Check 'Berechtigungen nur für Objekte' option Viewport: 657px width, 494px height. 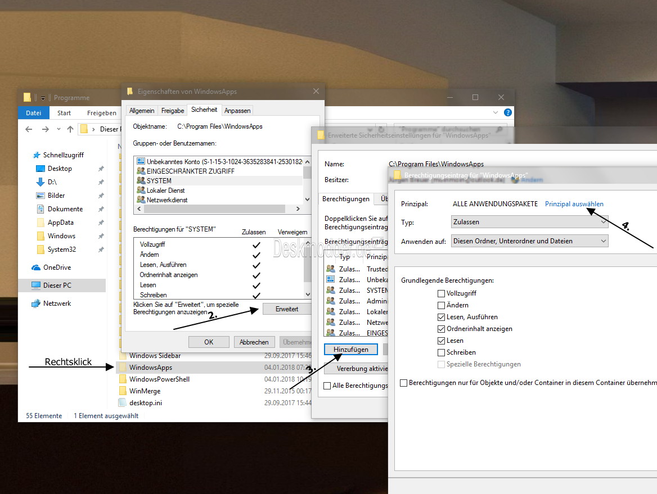tap(403, 383)
